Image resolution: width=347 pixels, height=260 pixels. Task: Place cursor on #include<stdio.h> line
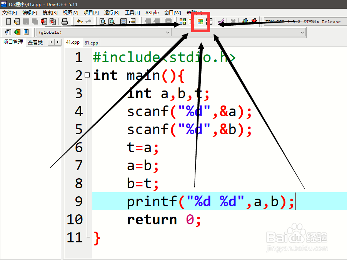coord(164,58)
